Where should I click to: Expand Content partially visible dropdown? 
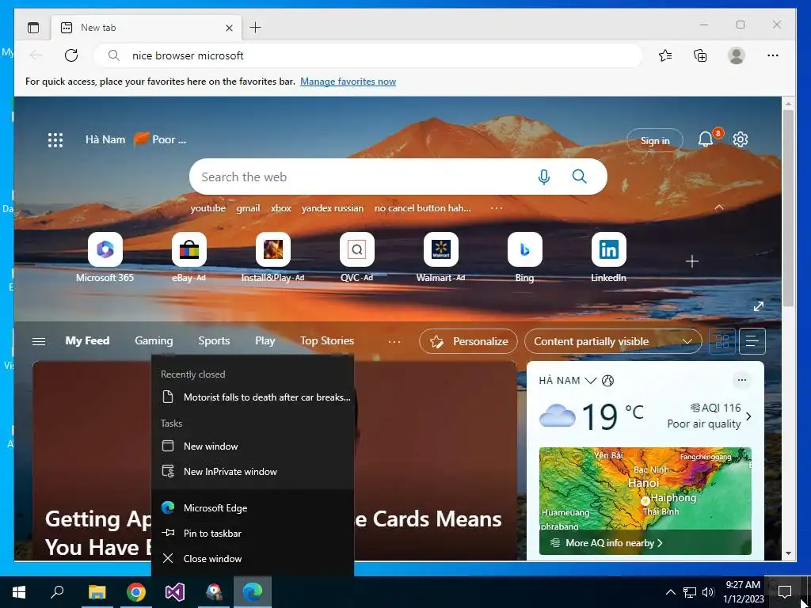613,341
